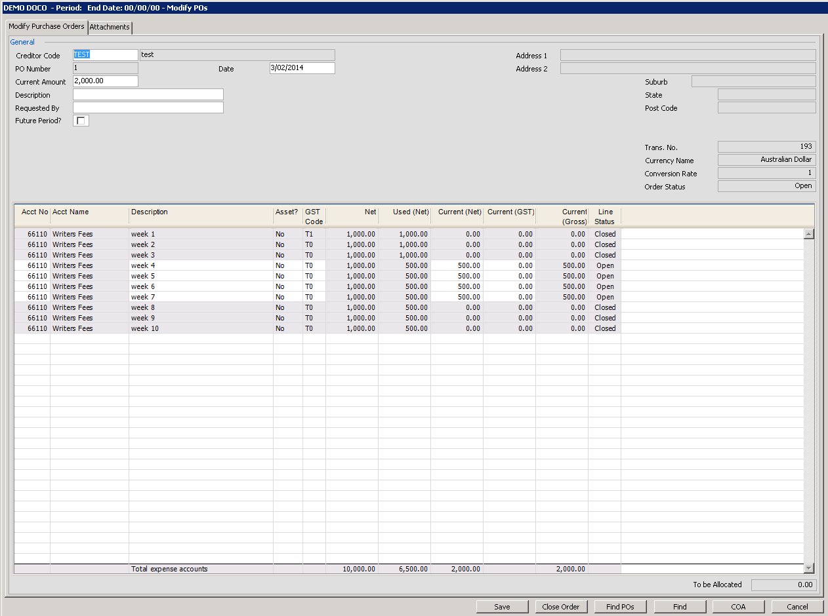
Task: Select the 'week 1' description cell
Action: point(201,234)
